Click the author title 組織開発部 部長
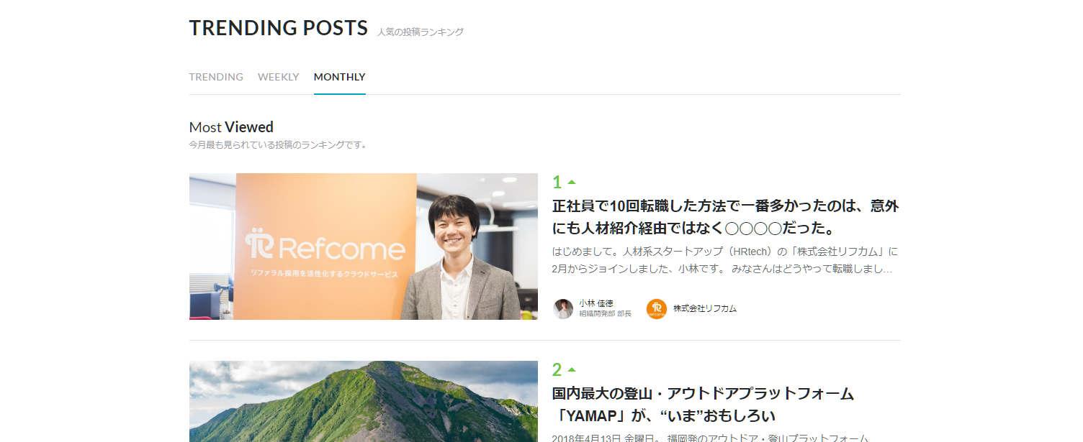 pos(603,314)
